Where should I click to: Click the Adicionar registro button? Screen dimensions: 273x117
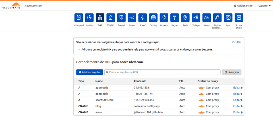[x=90, y=72]
